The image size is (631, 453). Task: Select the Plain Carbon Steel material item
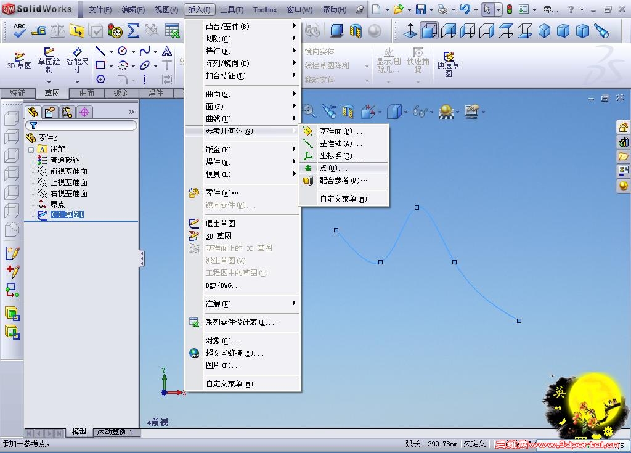[x=59, y=160]
